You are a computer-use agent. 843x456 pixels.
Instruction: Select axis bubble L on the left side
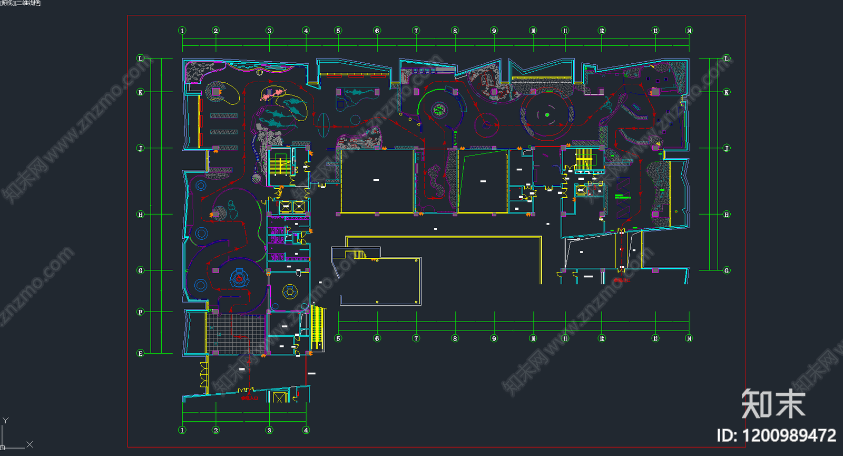[x=141, y=59]
